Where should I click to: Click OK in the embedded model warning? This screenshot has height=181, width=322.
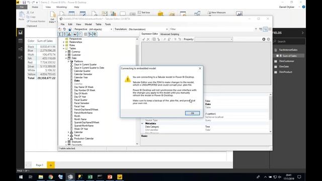point(192,113)
